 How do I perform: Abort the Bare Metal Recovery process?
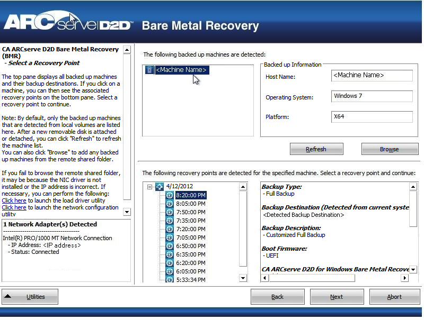(x=394, y=296)
